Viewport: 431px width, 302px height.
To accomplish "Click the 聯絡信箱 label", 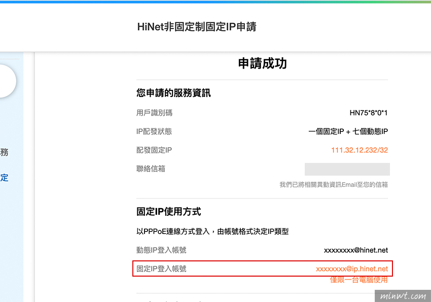I will click(151, 169).
